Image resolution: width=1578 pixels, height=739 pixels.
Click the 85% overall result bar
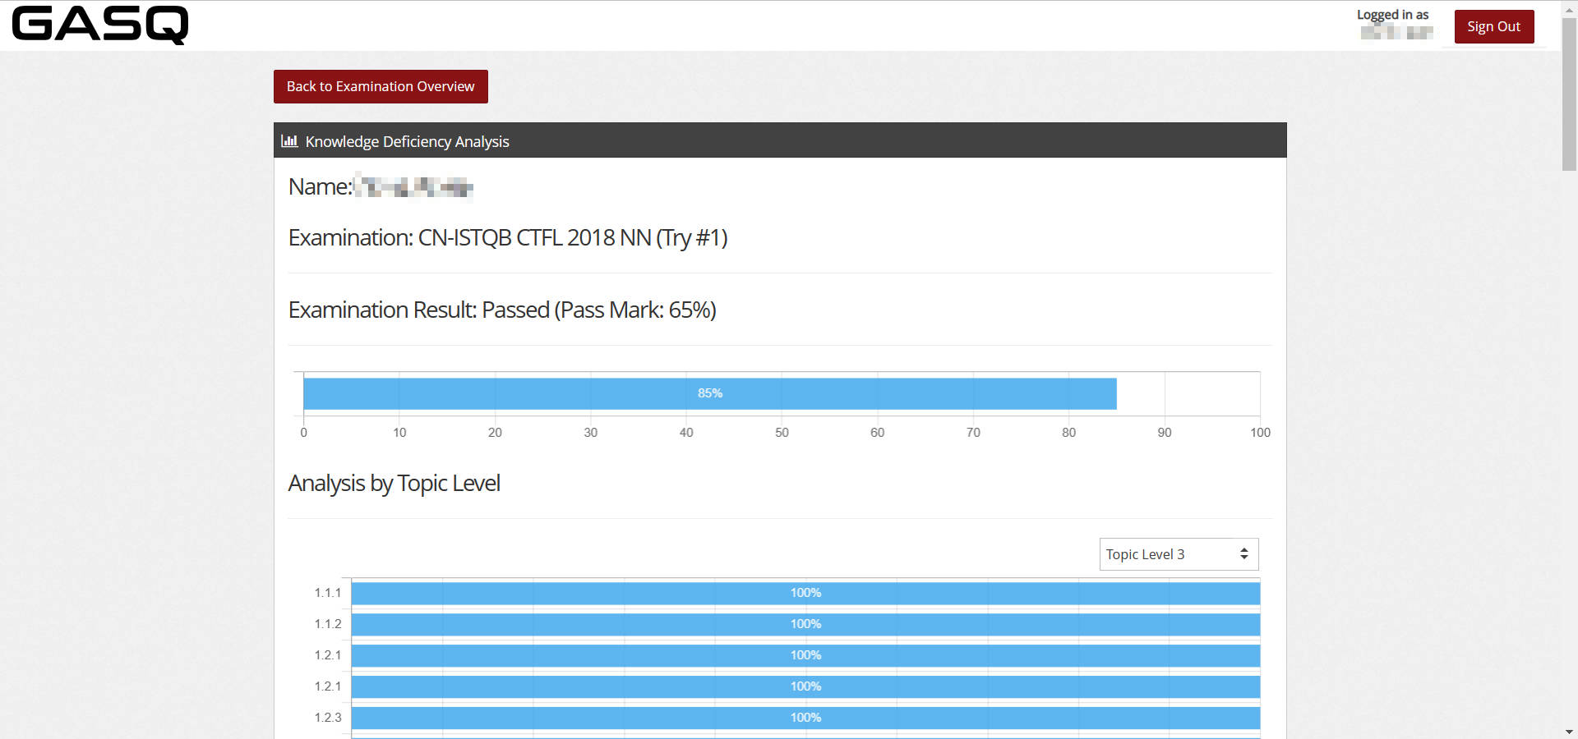(x=709, y=393)
